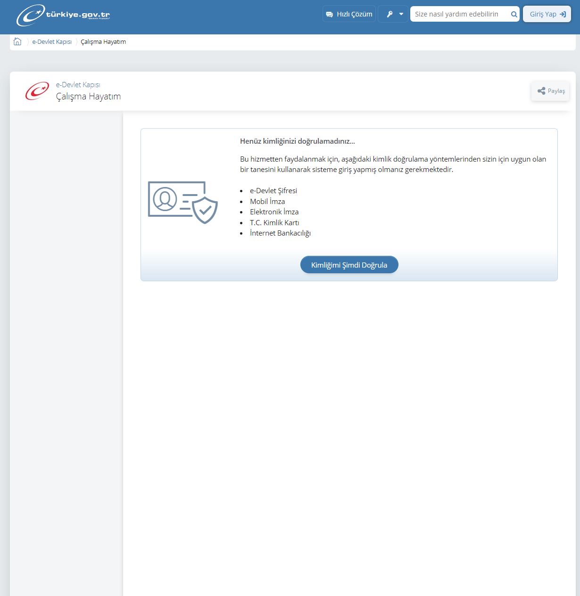Click the Giriş Yap login button
580x596 pixels.
[x=547, y=14]
